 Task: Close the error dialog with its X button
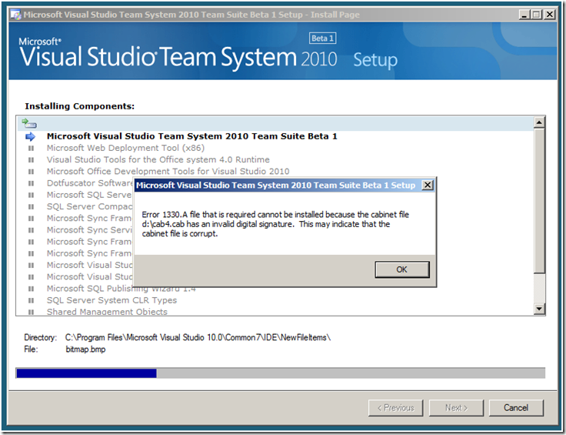(428, 186)
